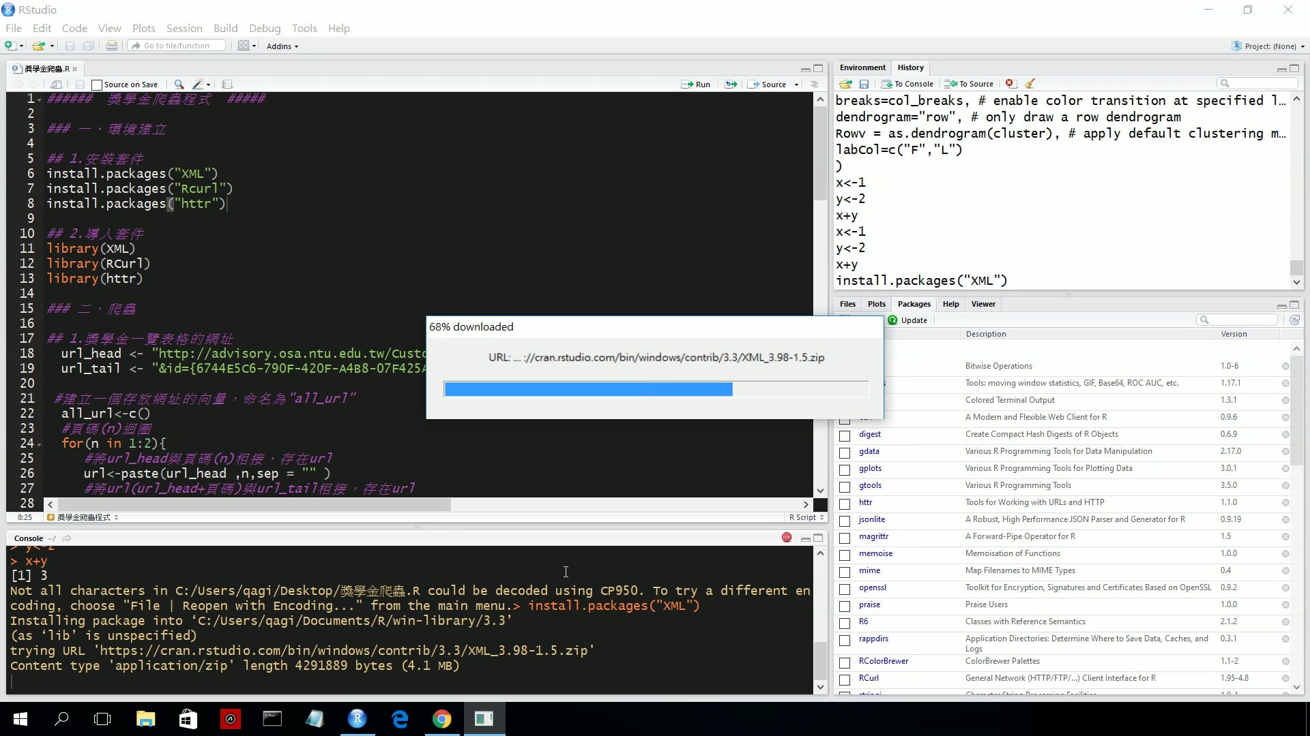Open Chrome from the Windows taskbar
This screenshot has width=1310, height=736.
point(442,719)
